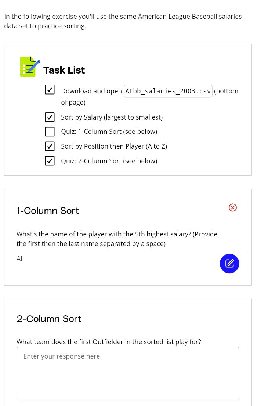Screen dimensions: 261x406
Task: Click the 5th highest salary question text
Action: click(117, 238)
